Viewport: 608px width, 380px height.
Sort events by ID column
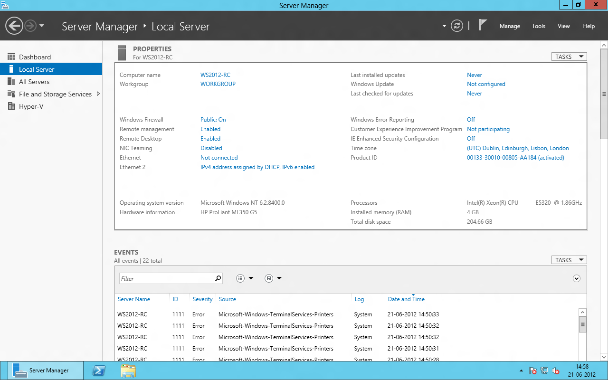(x=175, y=299)
